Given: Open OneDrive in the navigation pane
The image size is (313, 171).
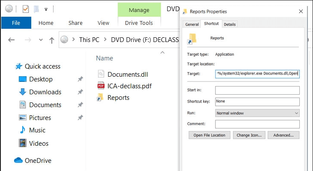Looking at the screenshot, I should (38, 160).
